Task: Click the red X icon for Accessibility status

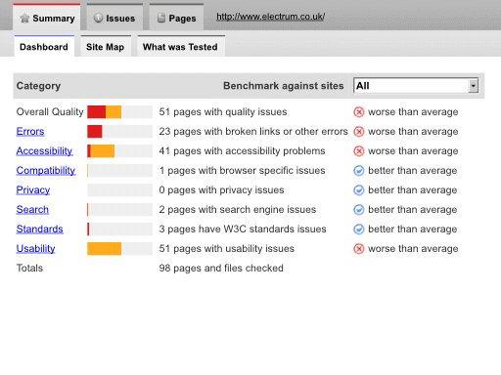Action: click(x=359, y=151)
